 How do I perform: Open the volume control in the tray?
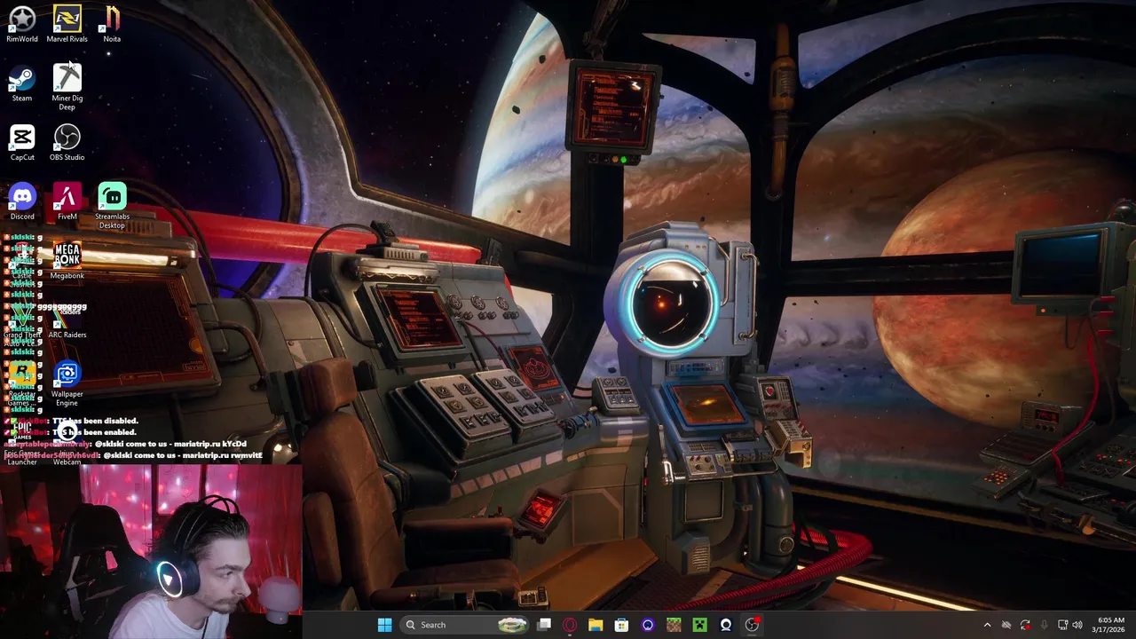tap(1077, 625)
